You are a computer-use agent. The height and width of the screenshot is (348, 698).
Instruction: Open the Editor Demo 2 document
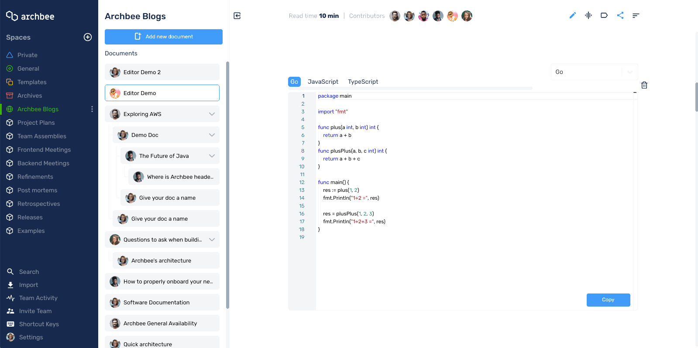coord(162,72)
